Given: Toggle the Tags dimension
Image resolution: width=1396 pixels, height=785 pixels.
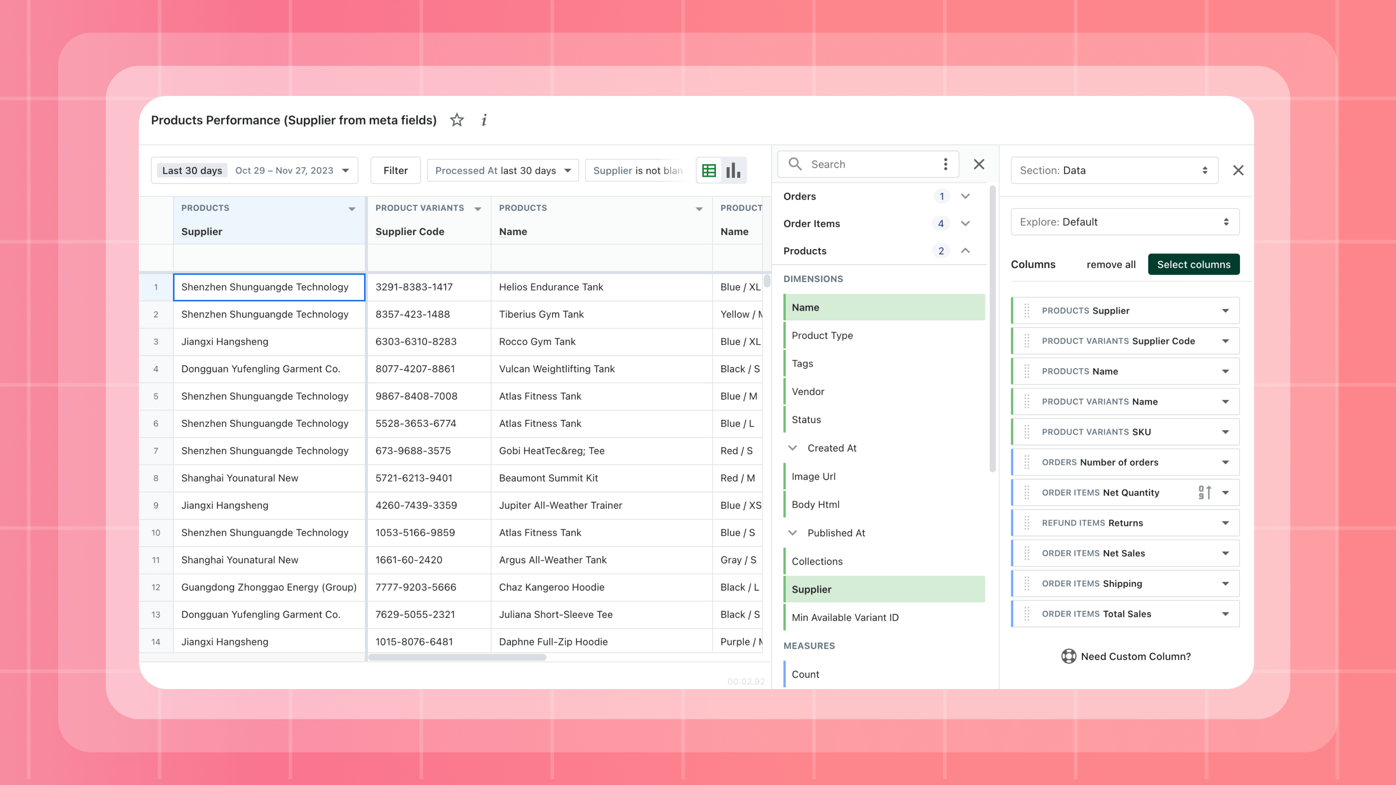Looking at the screenshot, I should [884, 363].
